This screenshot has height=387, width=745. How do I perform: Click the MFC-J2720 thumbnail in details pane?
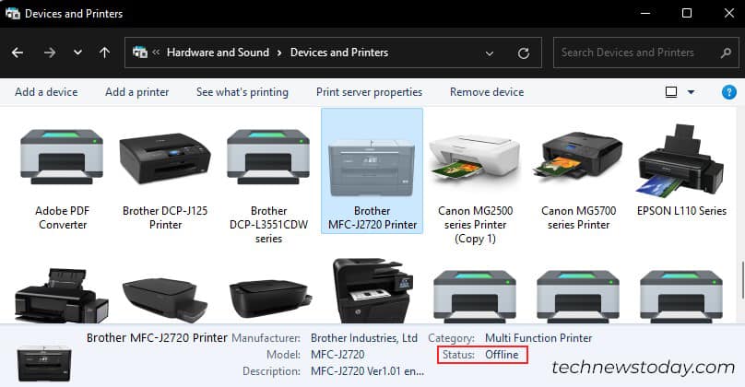point(43,363)
